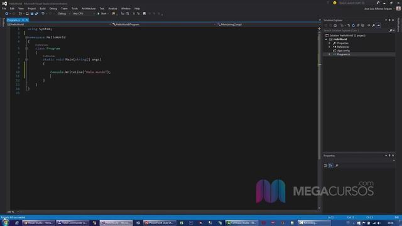The height and width of the screenshot is (226, 402).
Task: Click the Properties panel Categorized icon
Action: tap(325, 166)
